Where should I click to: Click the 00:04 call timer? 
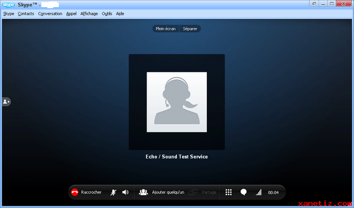coord(273,192)
